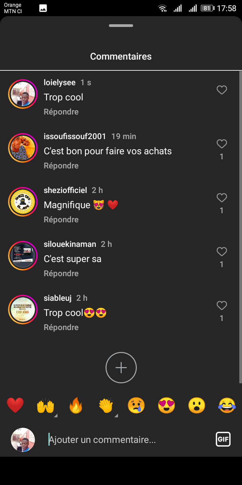Like issoufissouf2001's comment with the heart
Screen dimensions: 242x485
tap(221, 144)
